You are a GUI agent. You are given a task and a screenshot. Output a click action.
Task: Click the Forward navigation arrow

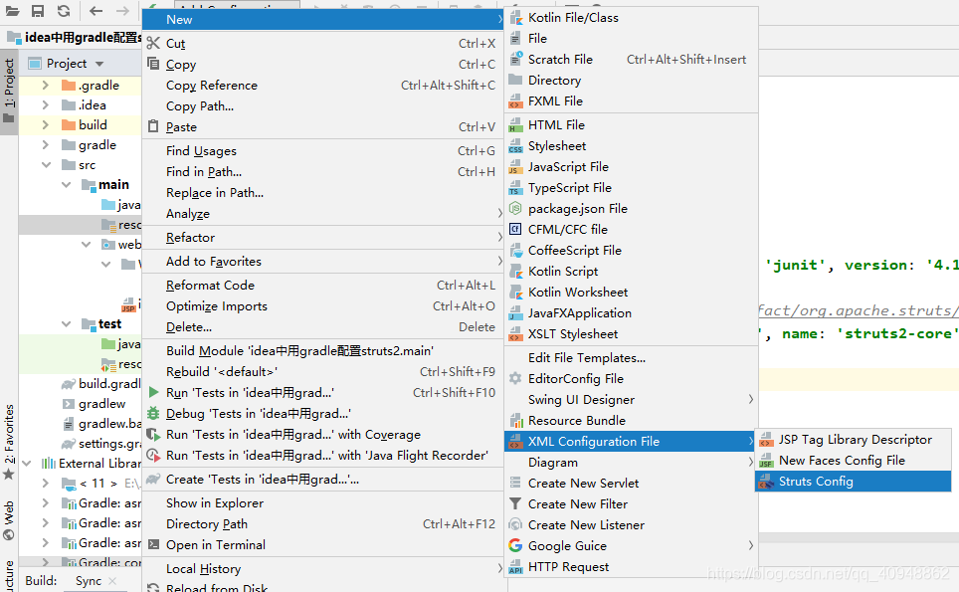click(x=122, y=10)
